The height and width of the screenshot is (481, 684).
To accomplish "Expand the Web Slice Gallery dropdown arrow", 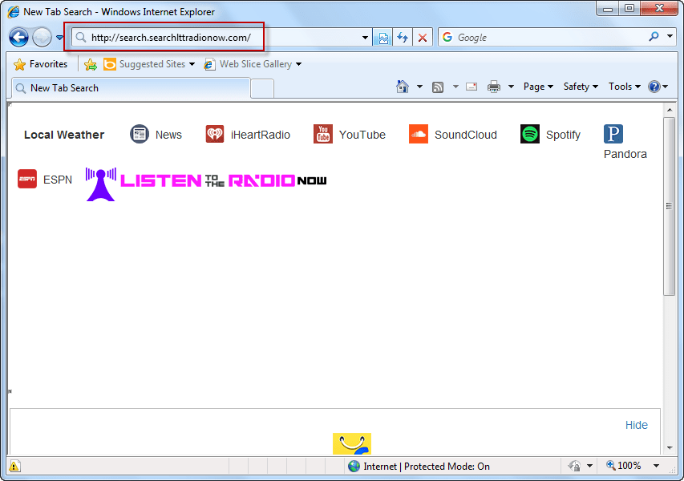I will [299, 64].
